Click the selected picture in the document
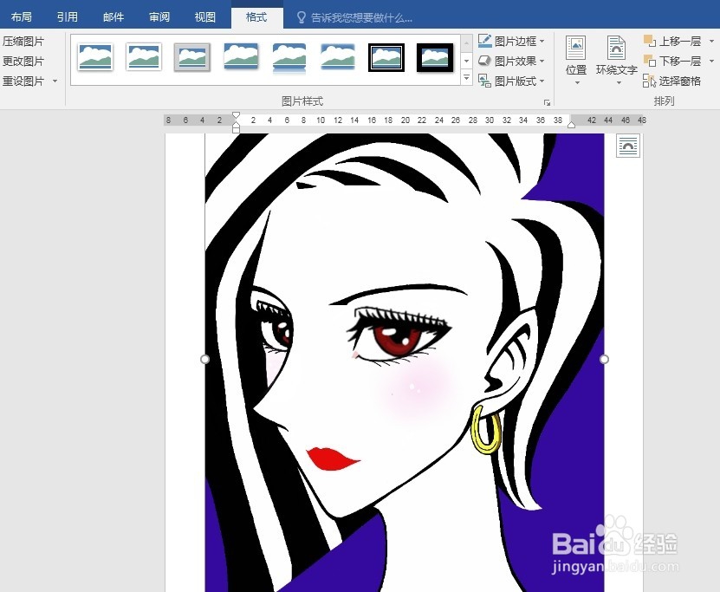This screenshot has width=720, height=592. pyautogui.click(x=404, y=363)
